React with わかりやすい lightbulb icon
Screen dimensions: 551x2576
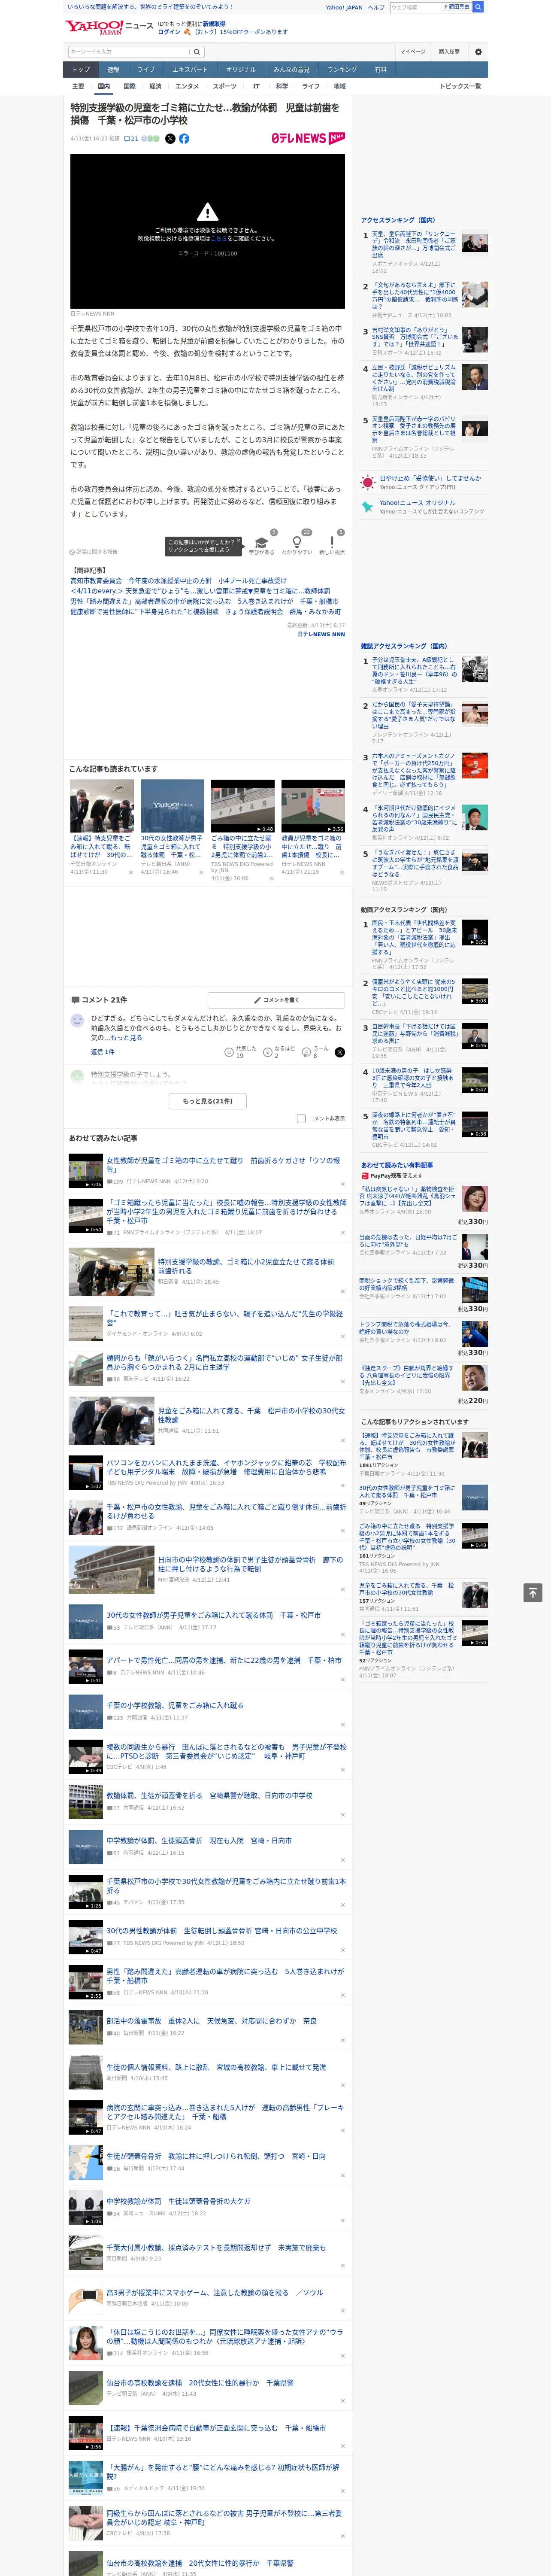pos(296,543)
